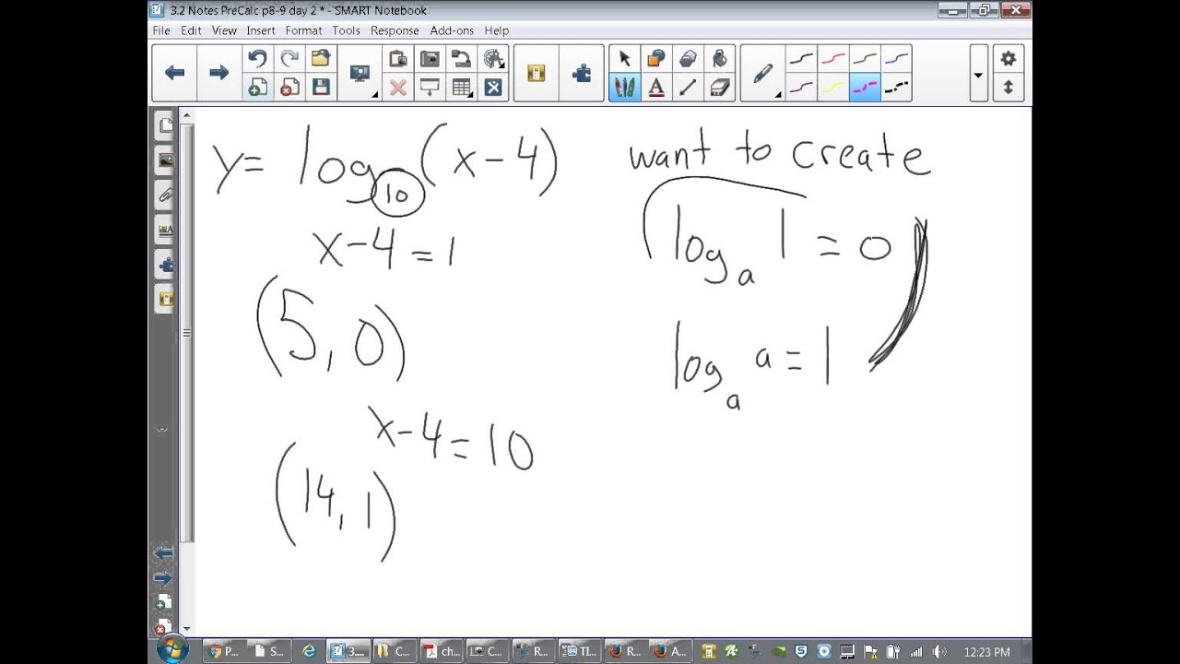
Task: Open the File menu
Action: click(161, 30)
